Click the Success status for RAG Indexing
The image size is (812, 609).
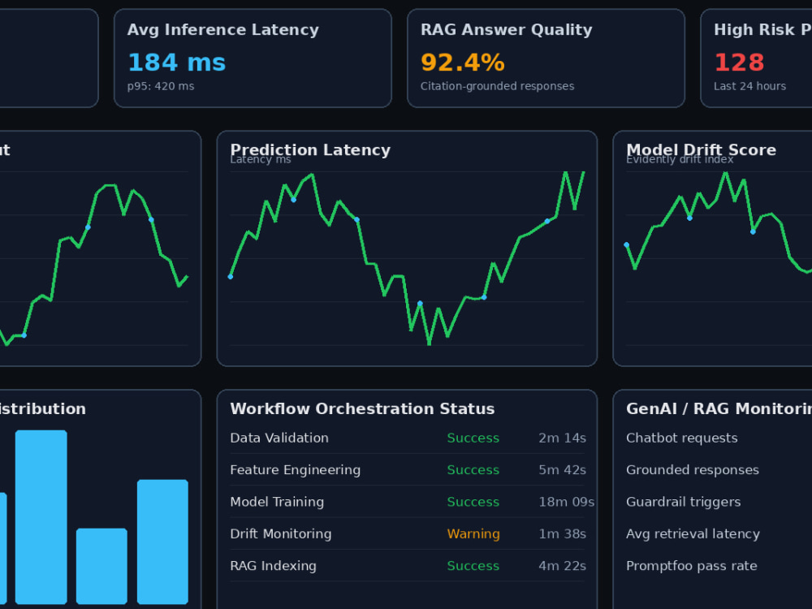(x=473, y=565)
